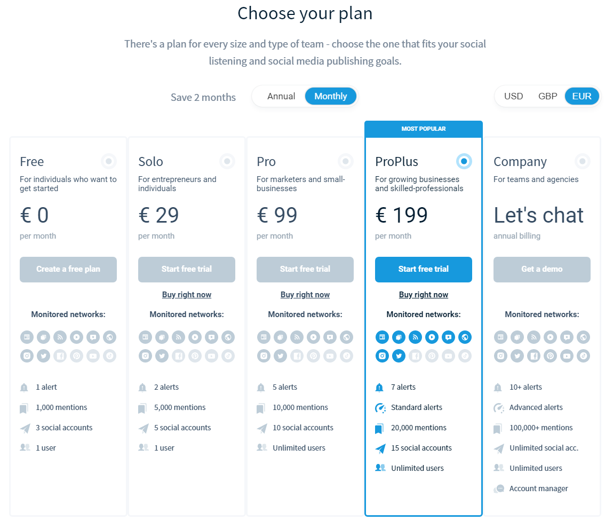The image size is (613, 528).
Task: Click the RSS feed icon under ProPlus
Action: [415, 337]
